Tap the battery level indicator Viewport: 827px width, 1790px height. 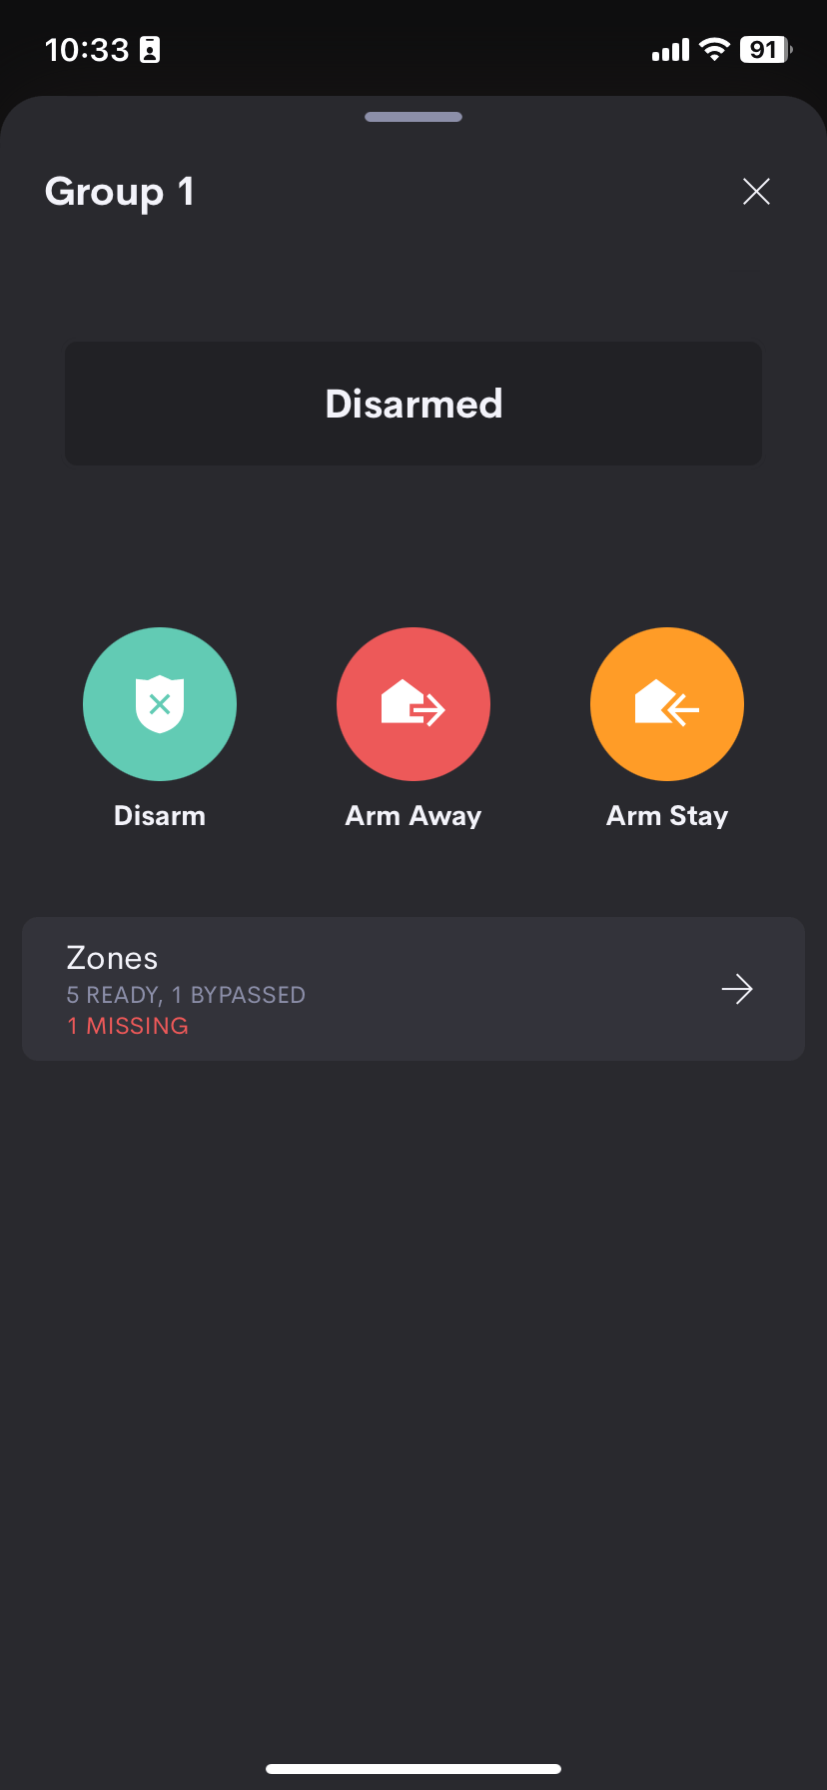[x=765, y=49]
